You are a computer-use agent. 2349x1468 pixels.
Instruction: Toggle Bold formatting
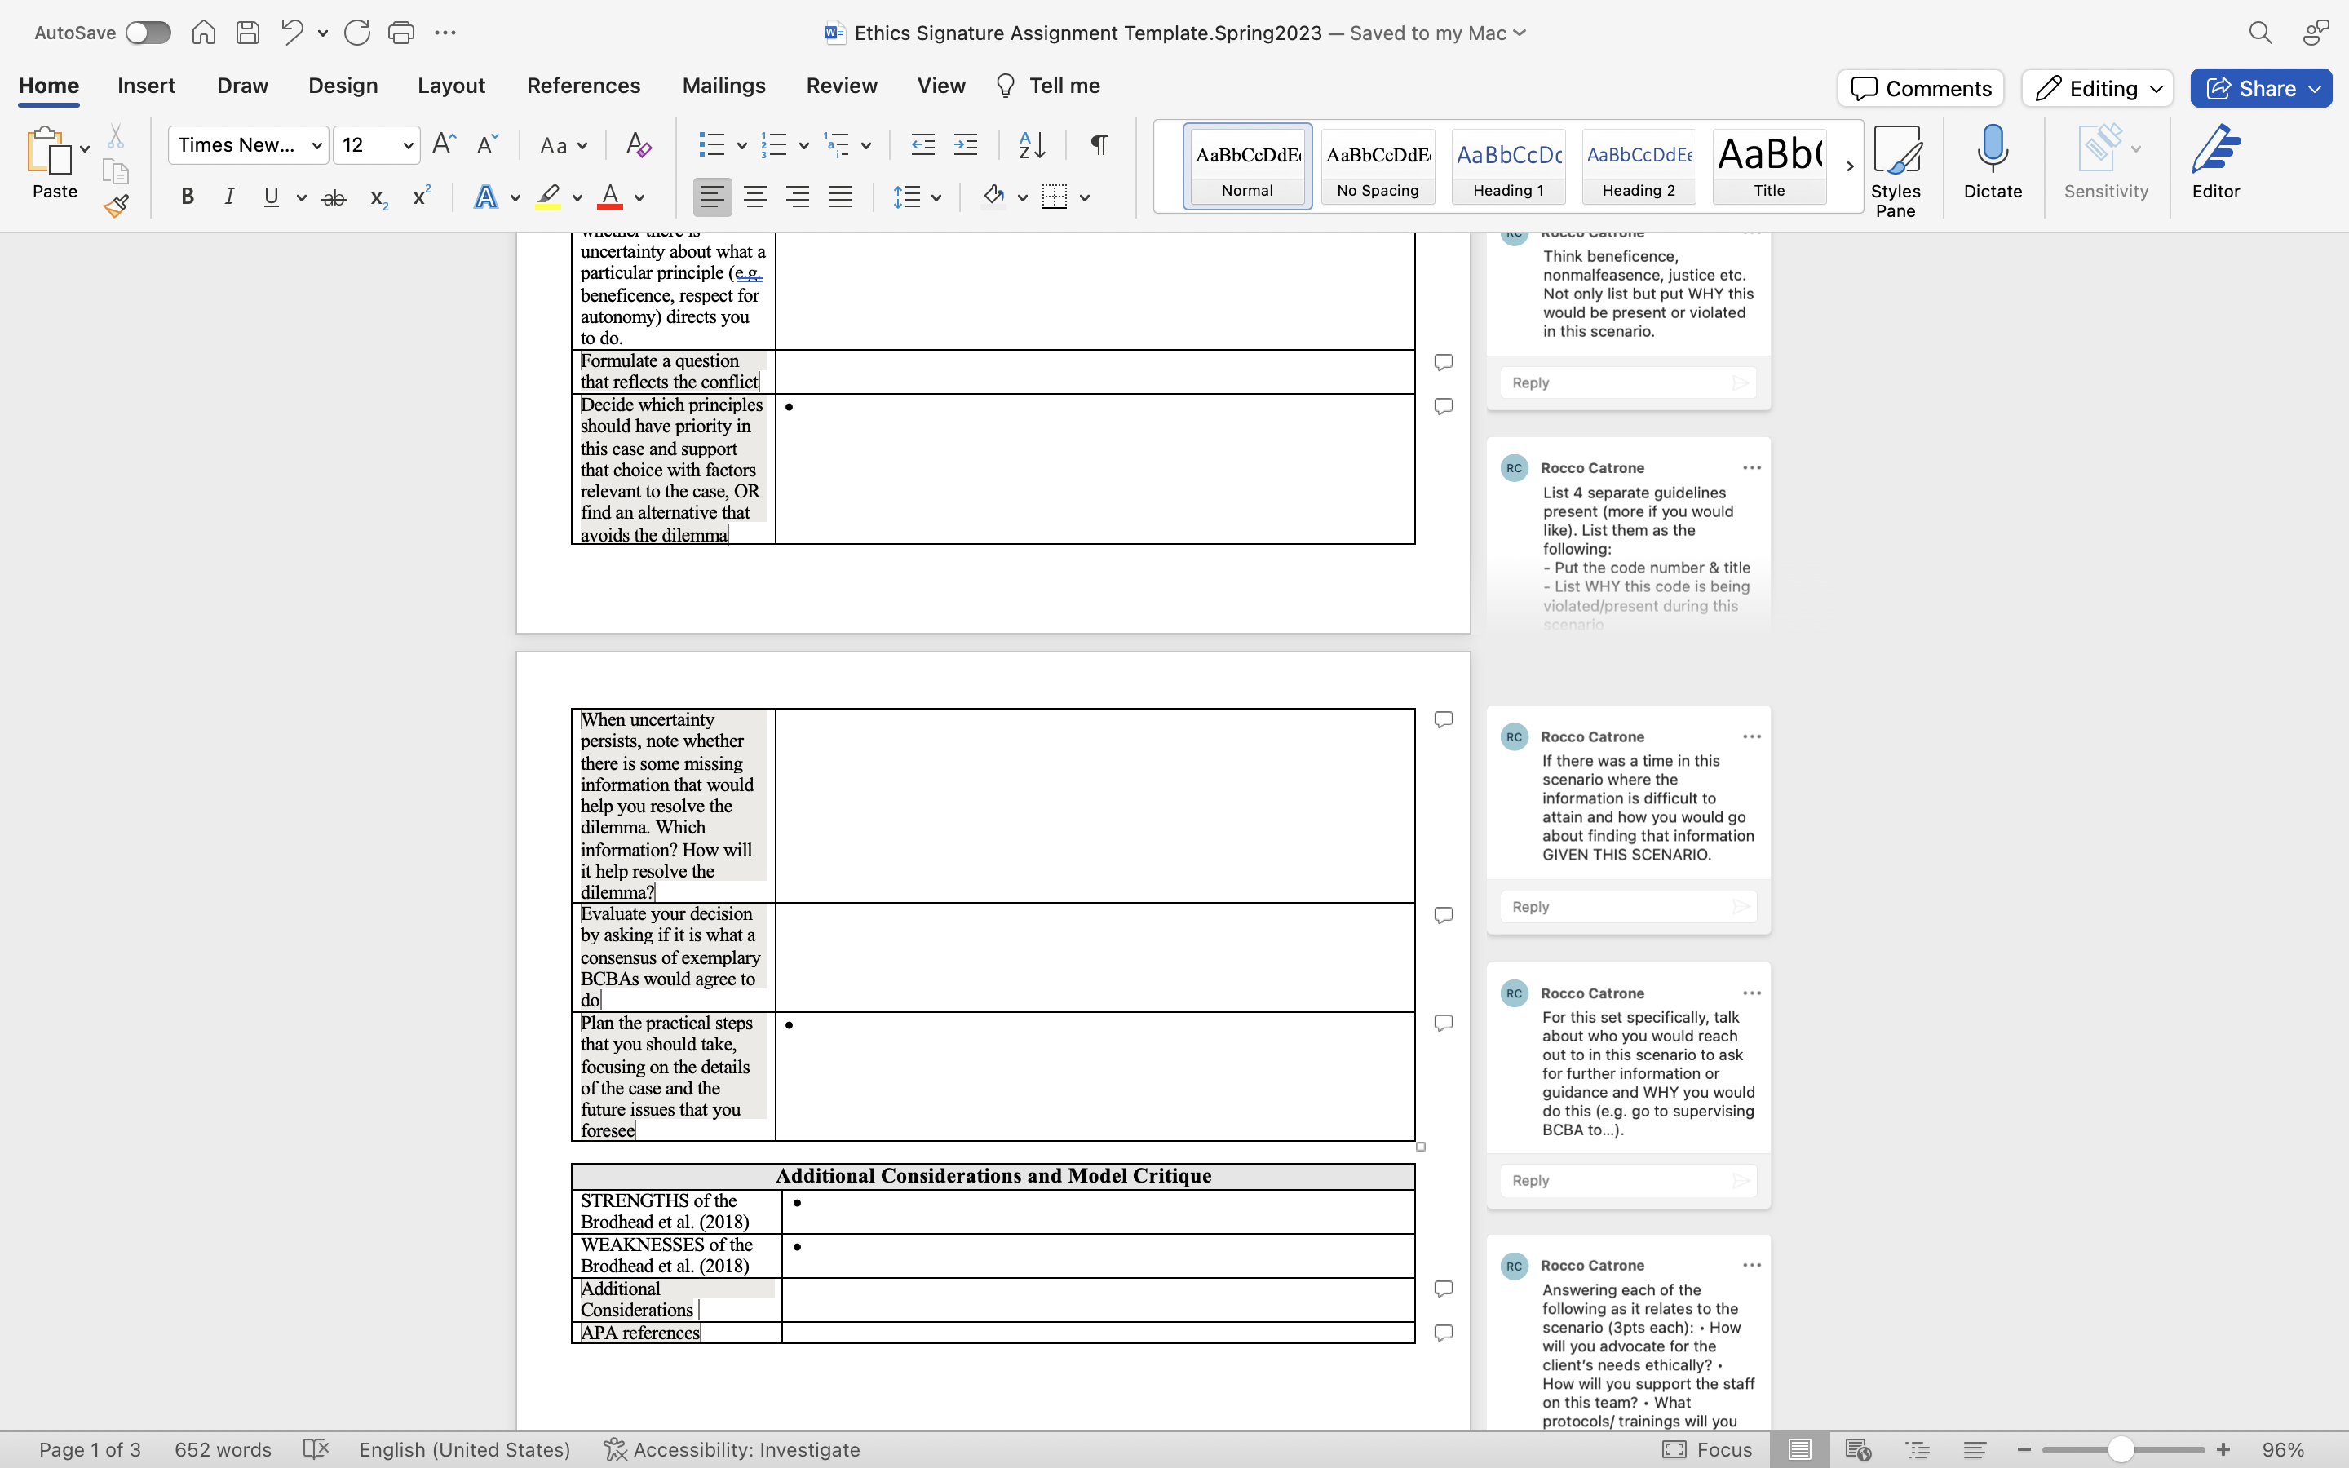[188, 197]
